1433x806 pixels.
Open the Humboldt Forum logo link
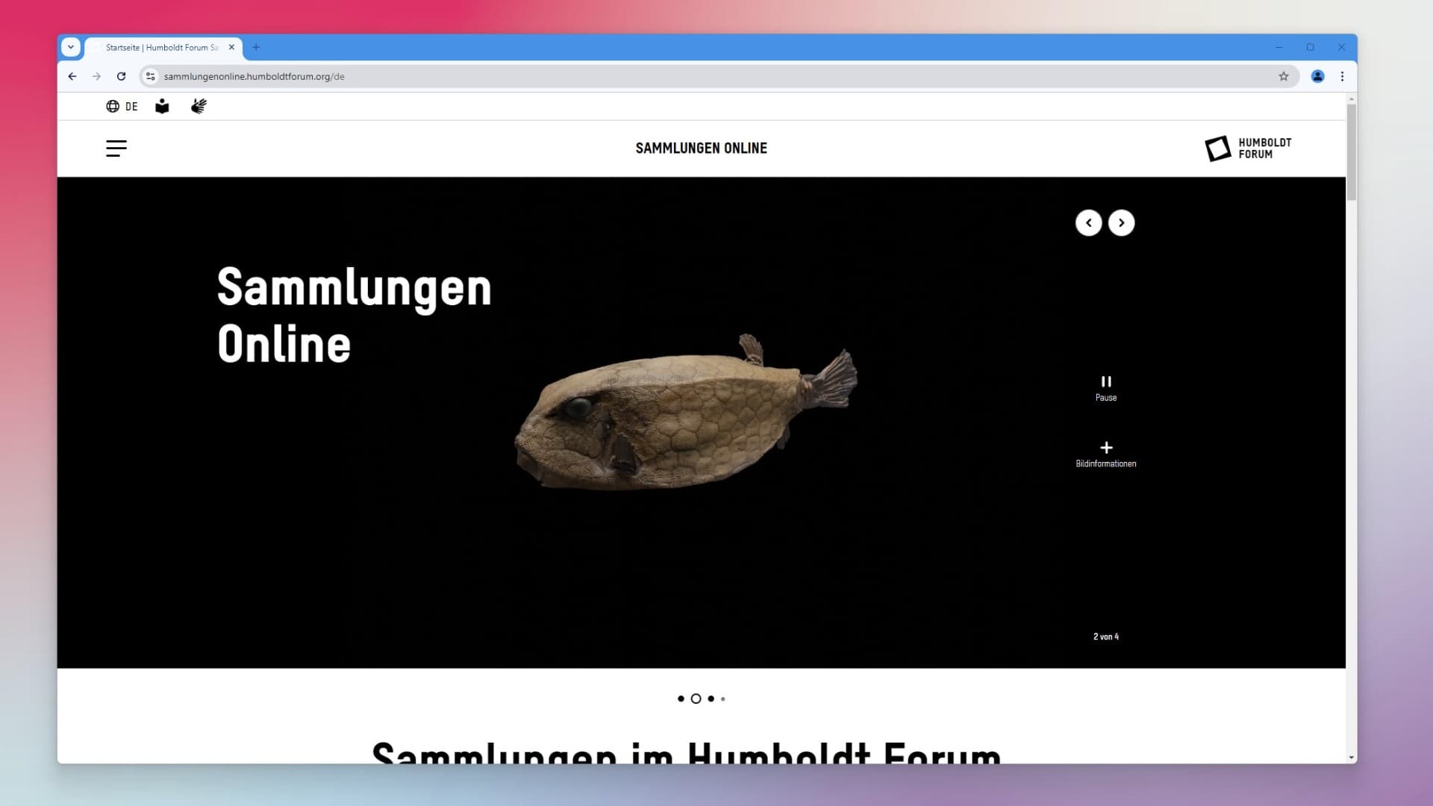click(x=1248, y=149)
